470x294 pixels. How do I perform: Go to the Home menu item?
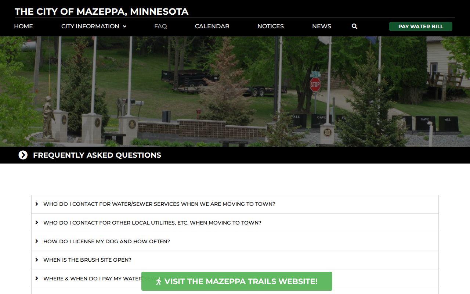[23, 26]
